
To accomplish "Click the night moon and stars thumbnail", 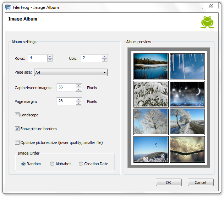I will coord(187,94).
